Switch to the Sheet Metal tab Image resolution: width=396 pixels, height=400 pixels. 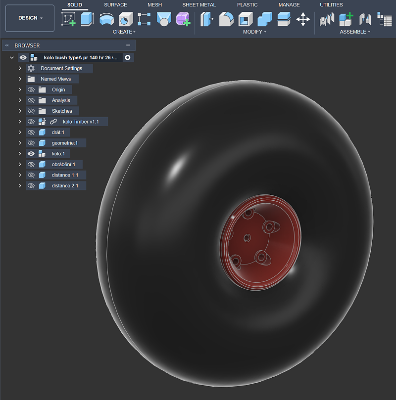point(199,5)
